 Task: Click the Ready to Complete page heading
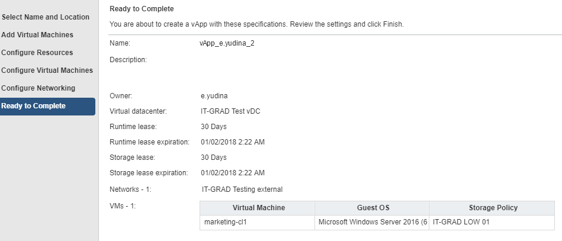[x=142, y=9]
